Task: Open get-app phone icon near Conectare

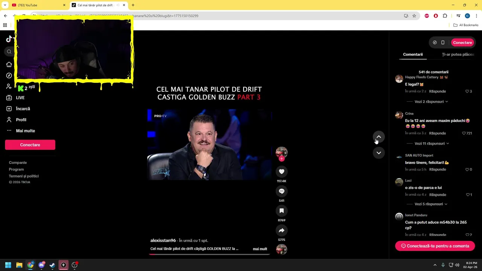Action: 443,43
